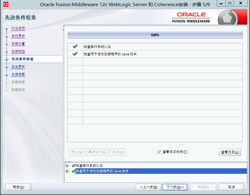
Task: Click the step bullet next to 安装概要
Action: point(6,74)
